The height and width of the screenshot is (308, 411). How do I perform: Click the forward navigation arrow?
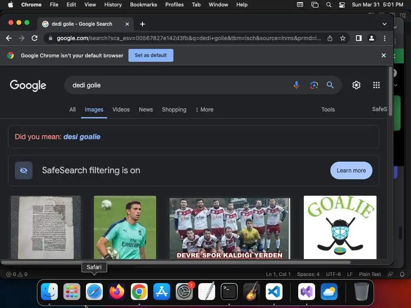tap(22, 38)
